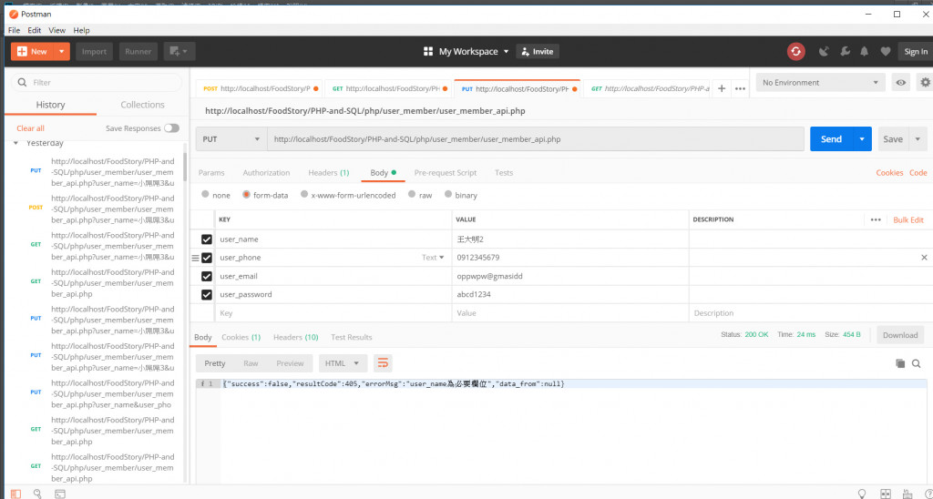Screen dimensions: 933x499
Task: Open the Runner button
Action: [138, 52]
